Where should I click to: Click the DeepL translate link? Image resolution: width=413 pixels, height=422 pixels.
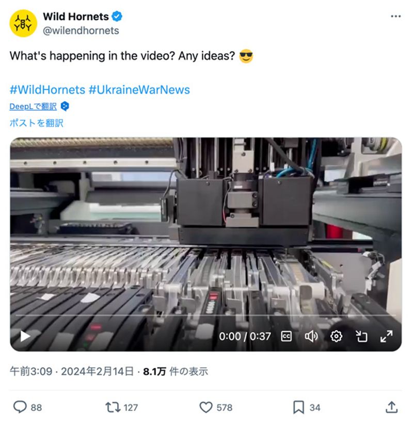[x=33, y=107]
